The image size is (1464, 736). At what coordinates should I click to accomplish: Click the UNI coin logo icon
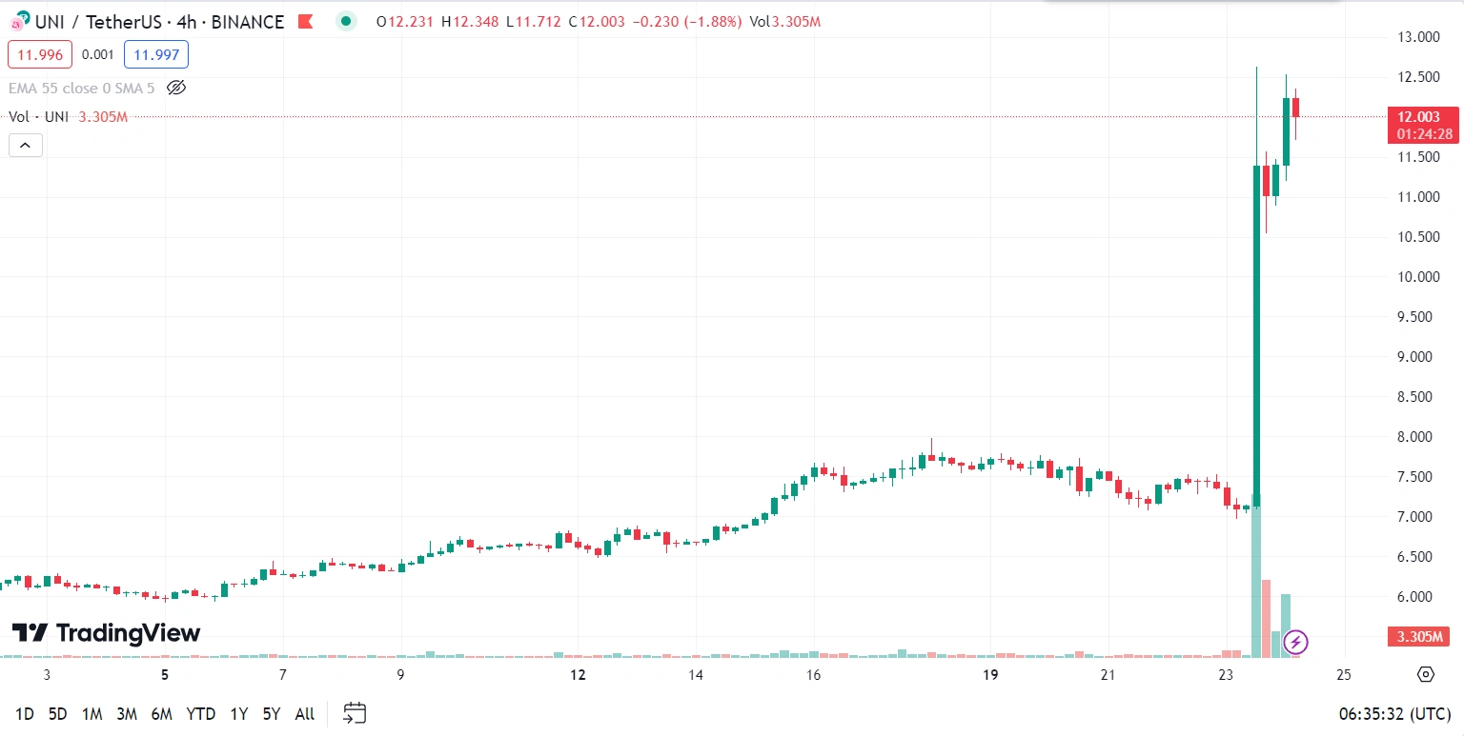(x=20, y=21)
